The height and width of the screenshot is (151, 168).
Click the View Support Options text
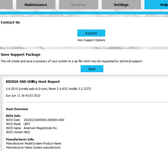pos(91,40)
